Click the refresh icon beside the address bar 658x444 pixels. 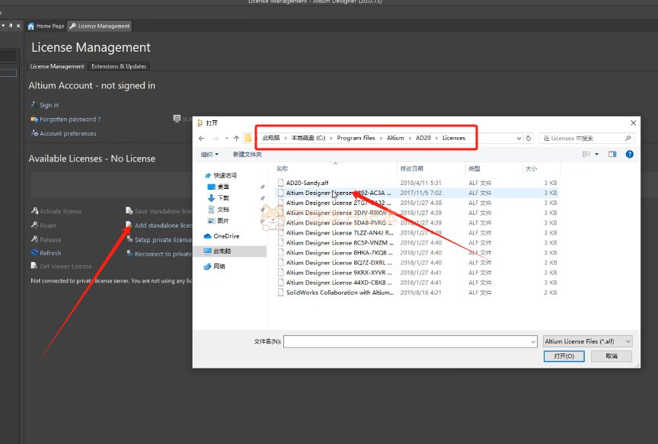[529, 139]
